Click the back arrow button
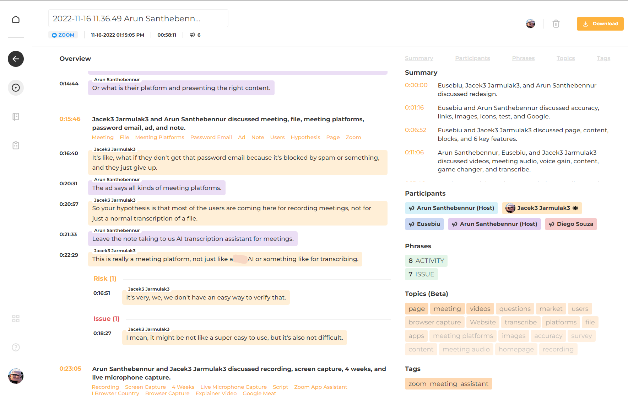628x408 pixels. click(x=16, y=59)
